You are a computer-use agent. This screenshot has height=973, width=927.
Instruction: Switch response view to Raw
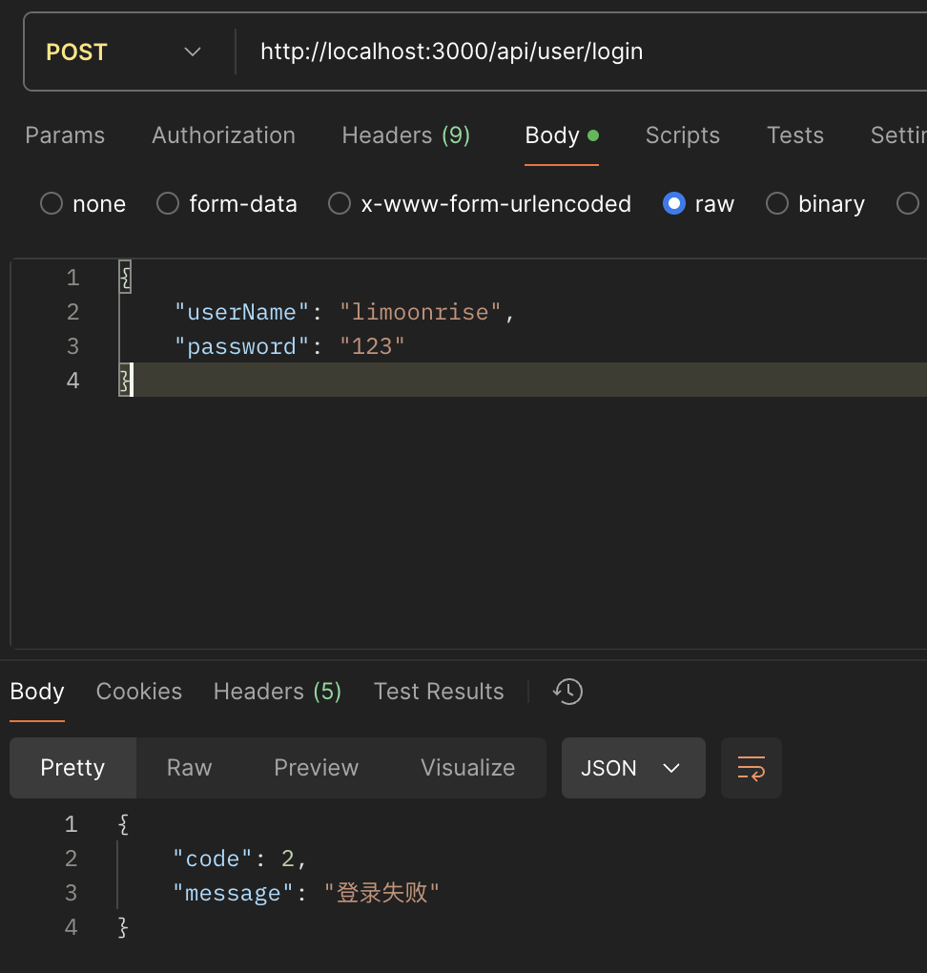coord(189,768)
